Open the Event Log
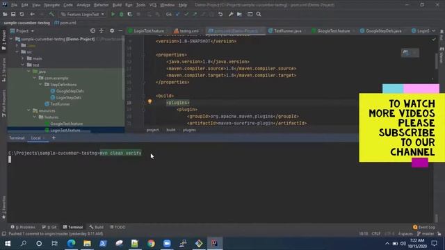Viewport: 445px width, 250px height. coord(424,227)
